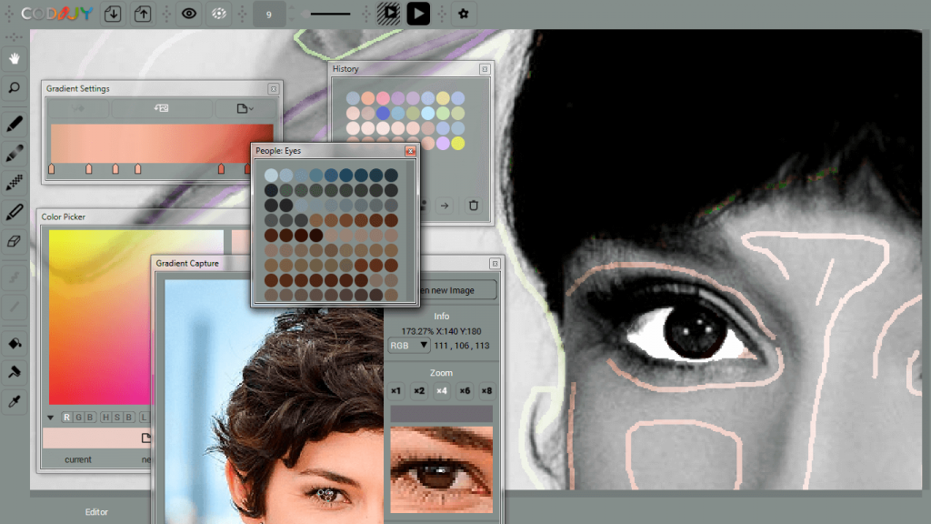Open the document dropdown in Gradient Settings
This screenshot has height=524, width=931.
tap(245, 108)
